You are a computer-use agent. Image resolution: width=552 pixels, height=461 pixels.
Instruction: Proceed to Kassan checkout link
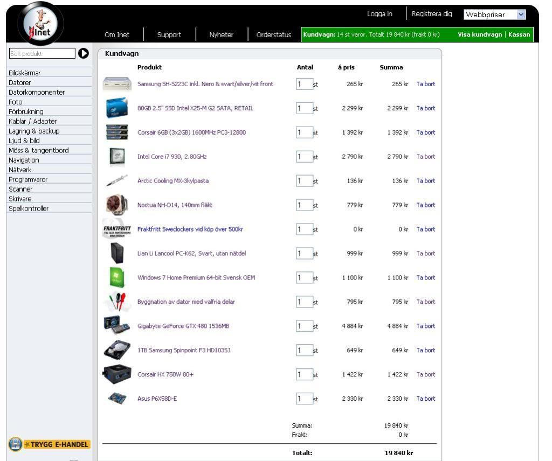coord(519,35)
